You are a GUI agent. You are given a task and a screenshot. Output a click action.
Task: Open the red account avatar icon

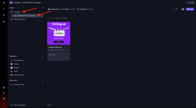tap(4, 104)
